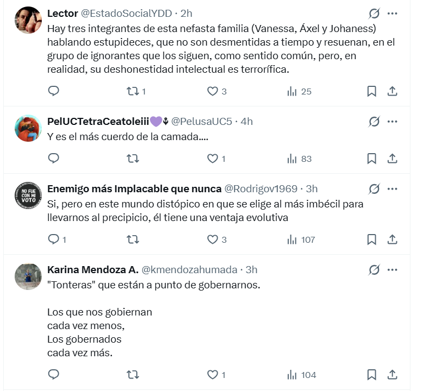Open more options on Karina Mendoza's tweet
Viewport: 430px width, 391px height.
click(393, 269)
